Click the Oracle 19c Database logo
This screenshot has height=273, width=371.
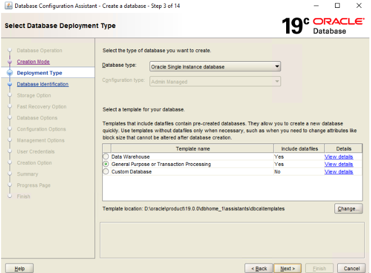point(323,25)
